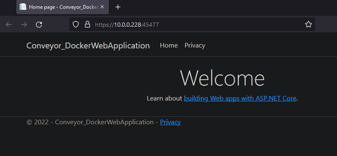Image resolution: width=337 pixels, height=156 pixels.
Task: Open Privacy in the top navbar
Action: 195,45
